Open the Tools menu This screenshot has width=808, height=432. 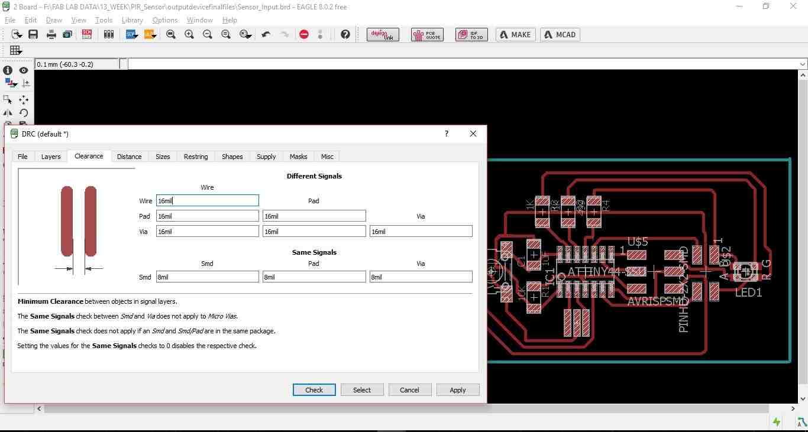click(104, 20)
